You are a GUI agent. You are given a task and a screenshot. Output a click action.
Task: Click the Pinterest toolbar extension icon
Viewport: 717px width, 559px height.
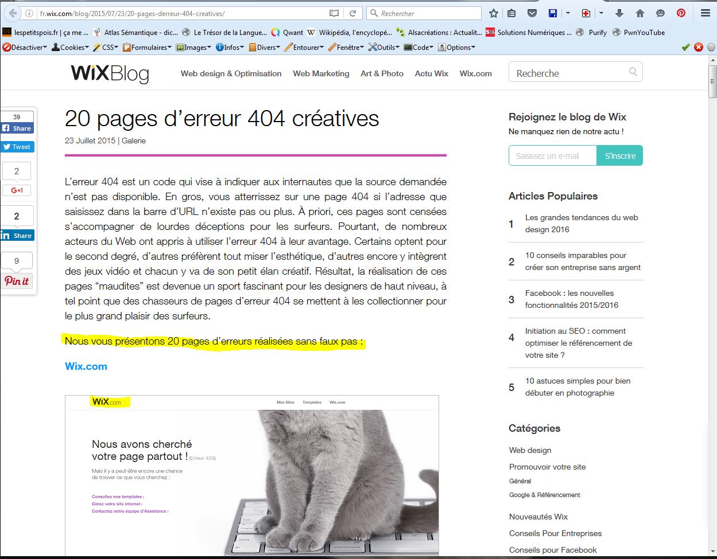pos(681,13)
